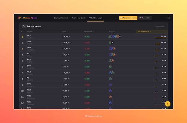Click the Финам Арена title link
This screenshot has height=123, width=187.
(x=30, y=18)
